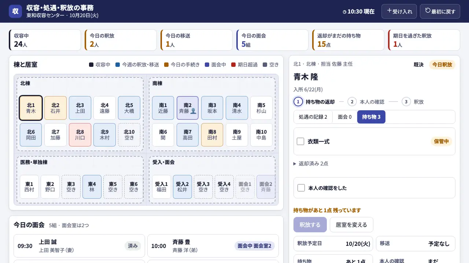This screenshot has height=263, width=469.
Task: Click step 2 本人の確認
Action: click(x=366, y=102)
